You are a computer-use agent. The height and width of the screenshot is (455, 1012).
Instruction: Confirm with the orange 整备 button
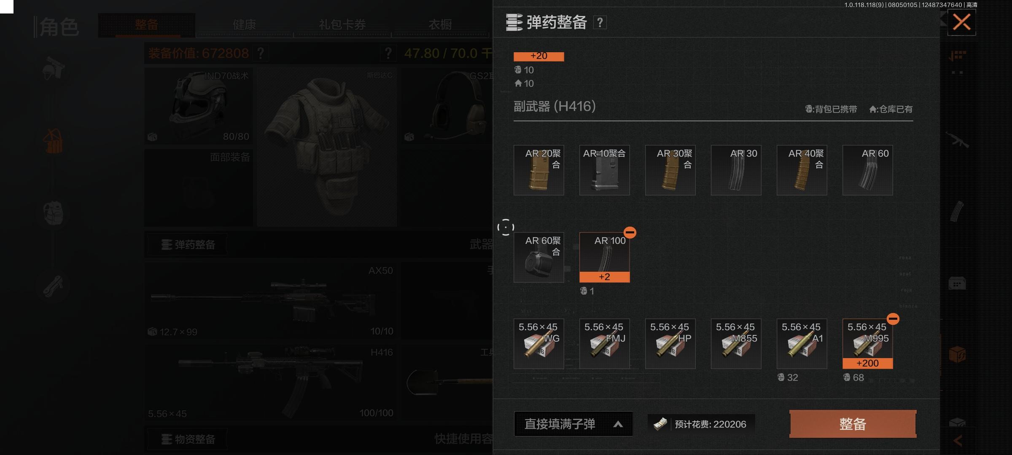(x=853, y=424)
